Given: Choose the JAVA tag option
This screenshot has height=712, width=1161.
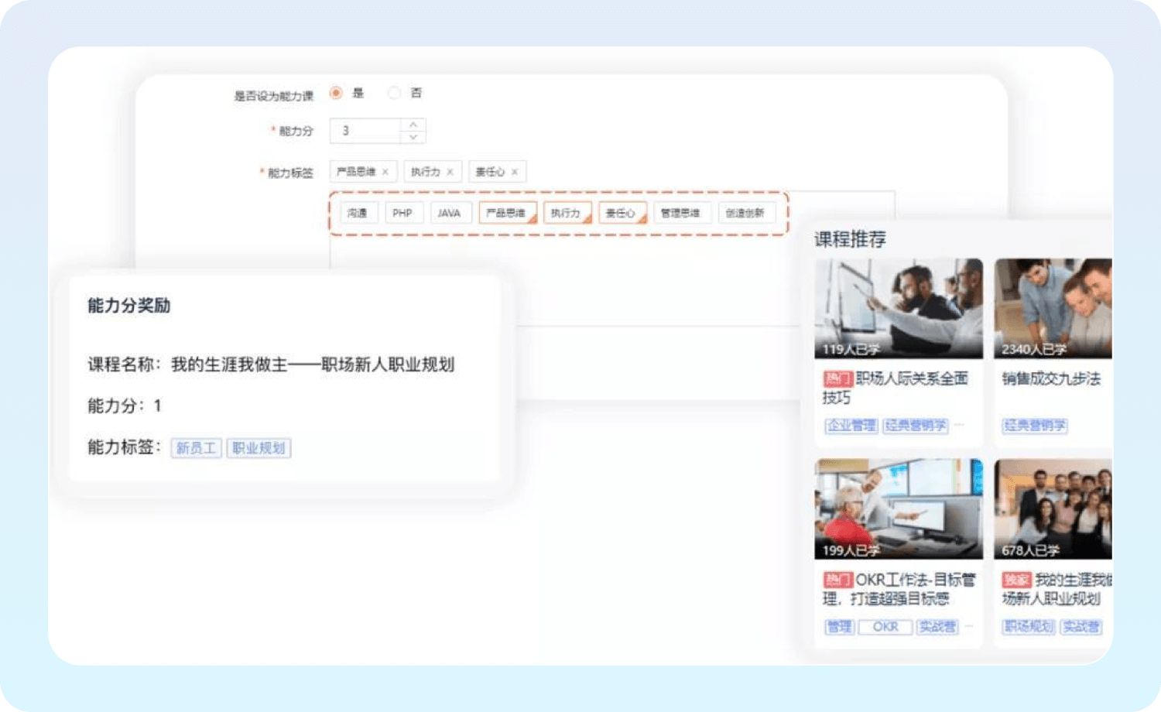Looking at the screenshot, I should pyautogui.click(x=449, y=213).
